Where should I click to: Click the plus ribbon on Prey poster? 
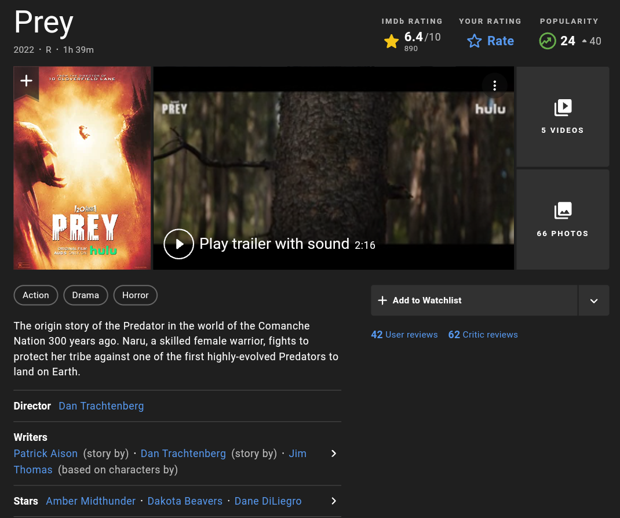26,82
